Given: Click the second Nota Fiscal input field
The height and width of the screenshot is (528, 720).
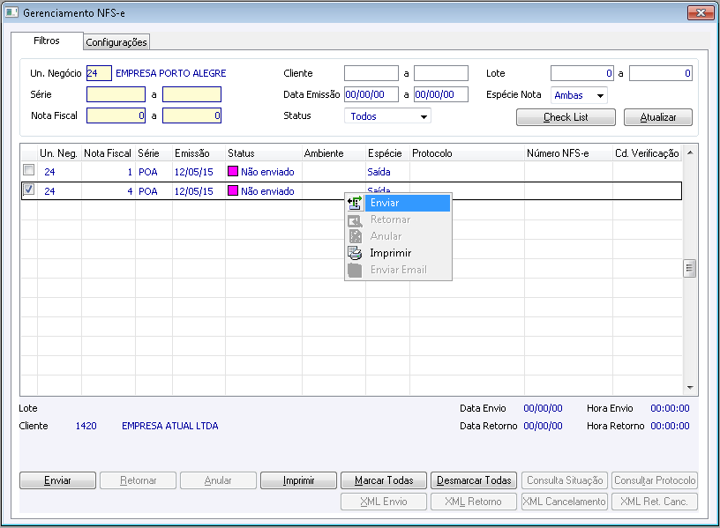Looking at the screenshot, I should point(192,115).
